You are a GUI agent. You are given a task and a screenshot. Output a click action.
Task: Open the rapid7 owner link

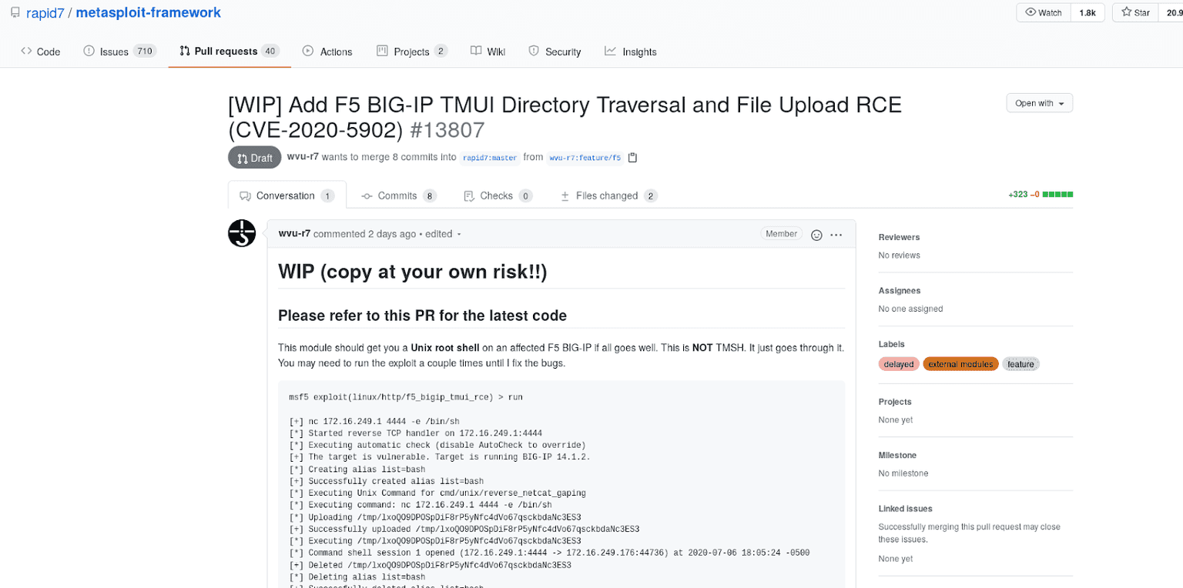coord(46,12)
